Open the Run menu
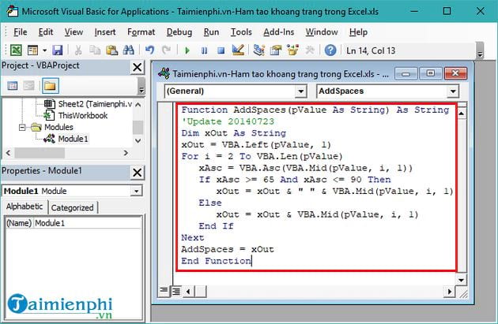The width and height of the screenshot is (498, 324). coord(211,32)
